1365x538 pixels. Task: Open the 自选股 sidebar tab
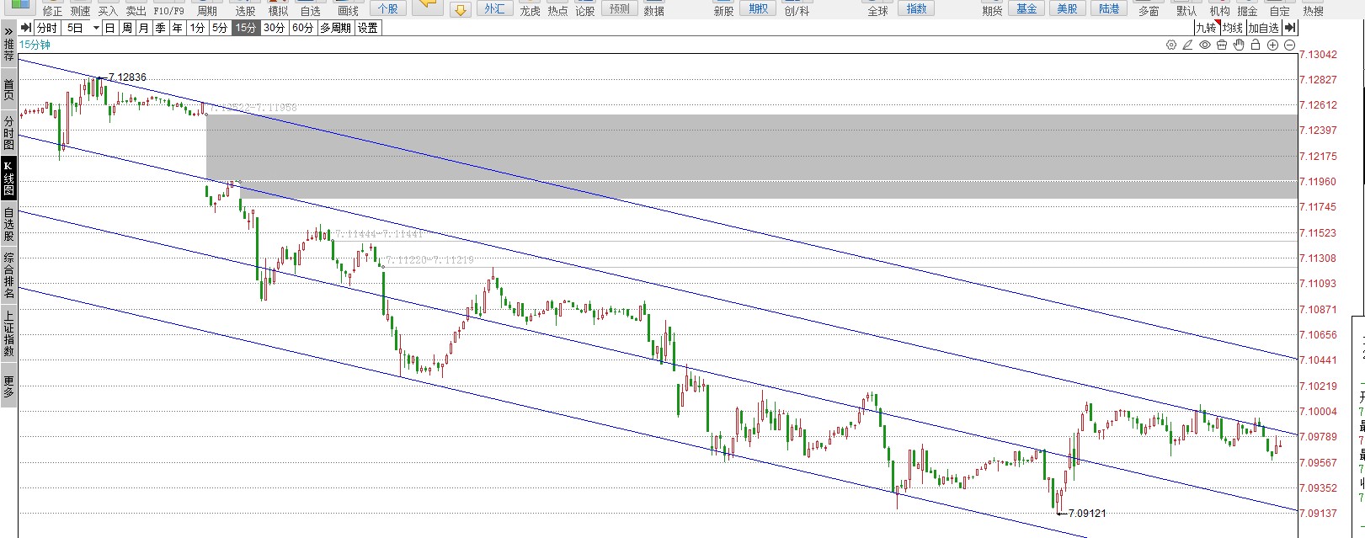pos(8,224)
